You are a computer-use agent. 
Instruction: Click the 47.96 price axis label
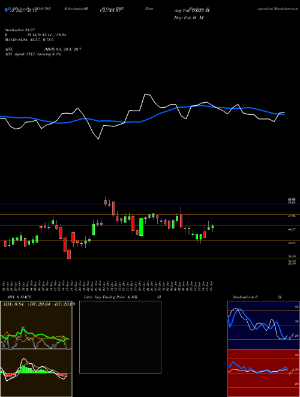[x=292, y=216]
